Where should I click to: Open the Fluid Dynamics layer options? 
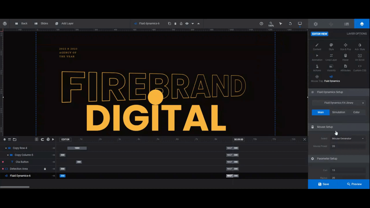point(332,79)
